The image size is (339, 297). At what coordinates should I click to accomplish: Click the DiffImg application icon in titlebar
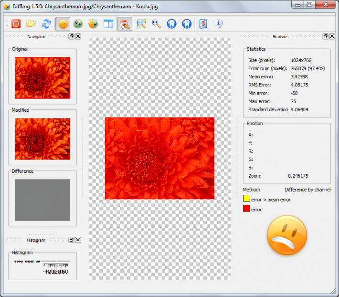[7, 7]
